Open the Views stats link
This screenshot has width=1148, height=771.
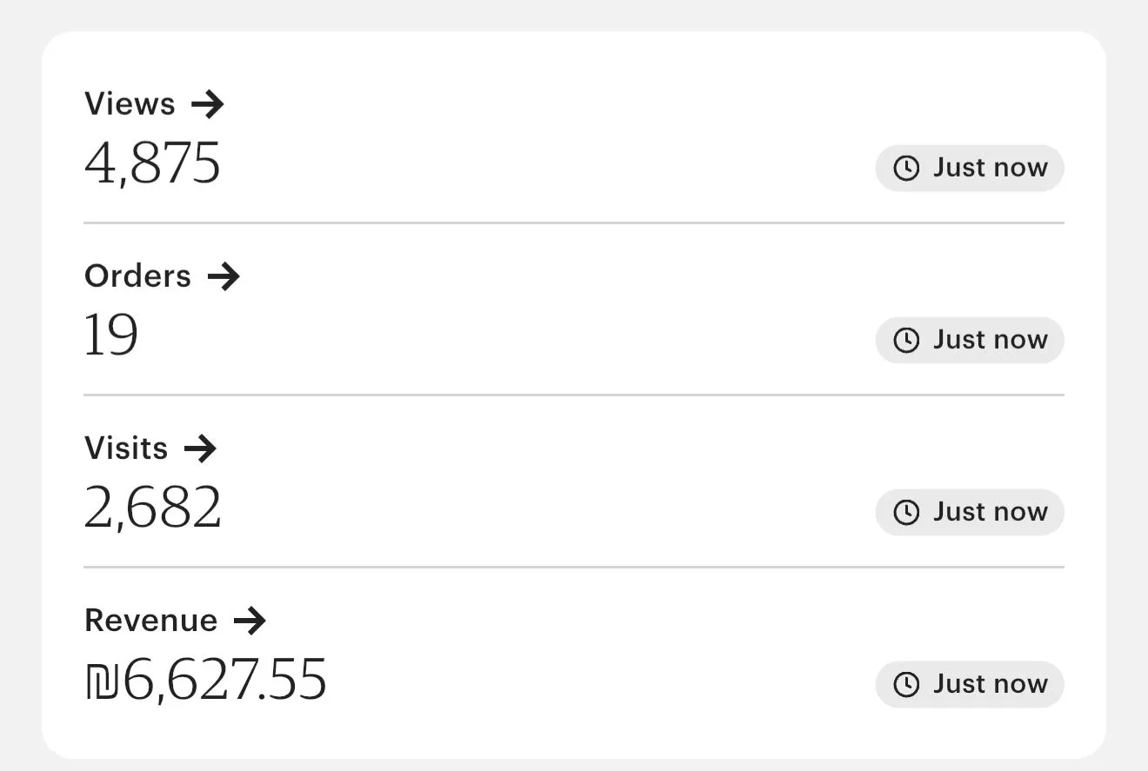point(130,105)
